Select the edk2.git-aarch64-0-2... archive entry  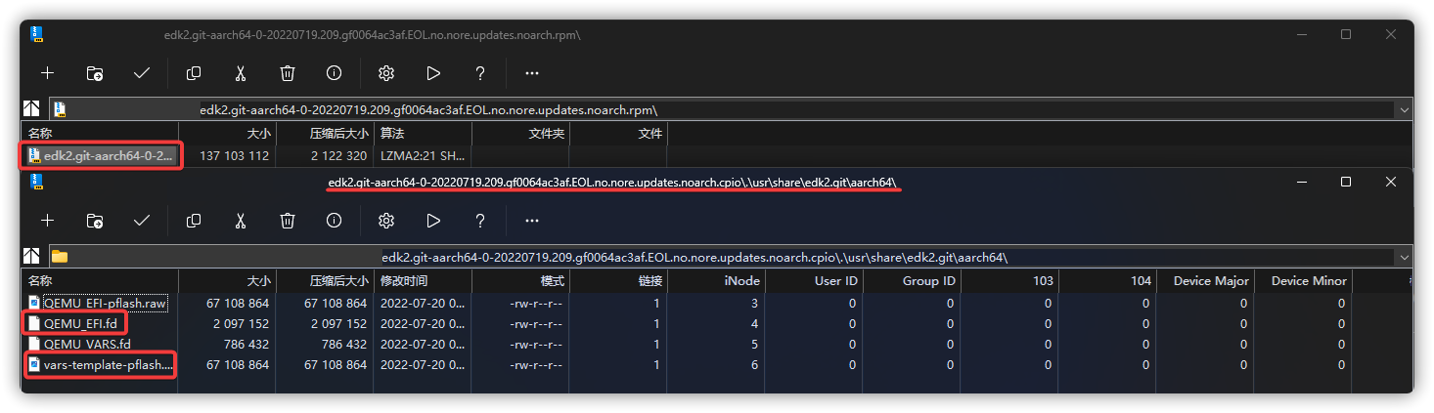click(101, 155)
